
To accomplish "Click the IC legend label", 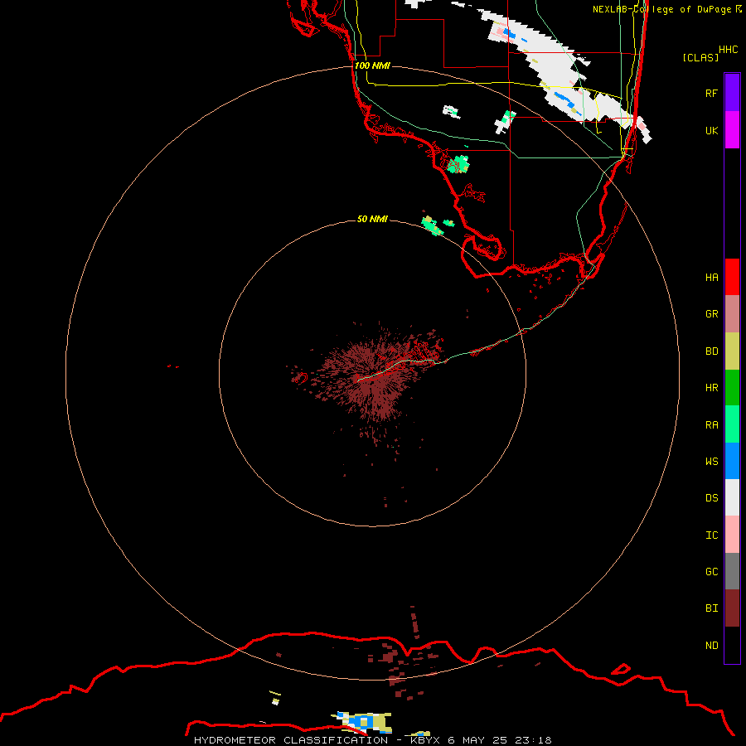I will click(711, 535).
